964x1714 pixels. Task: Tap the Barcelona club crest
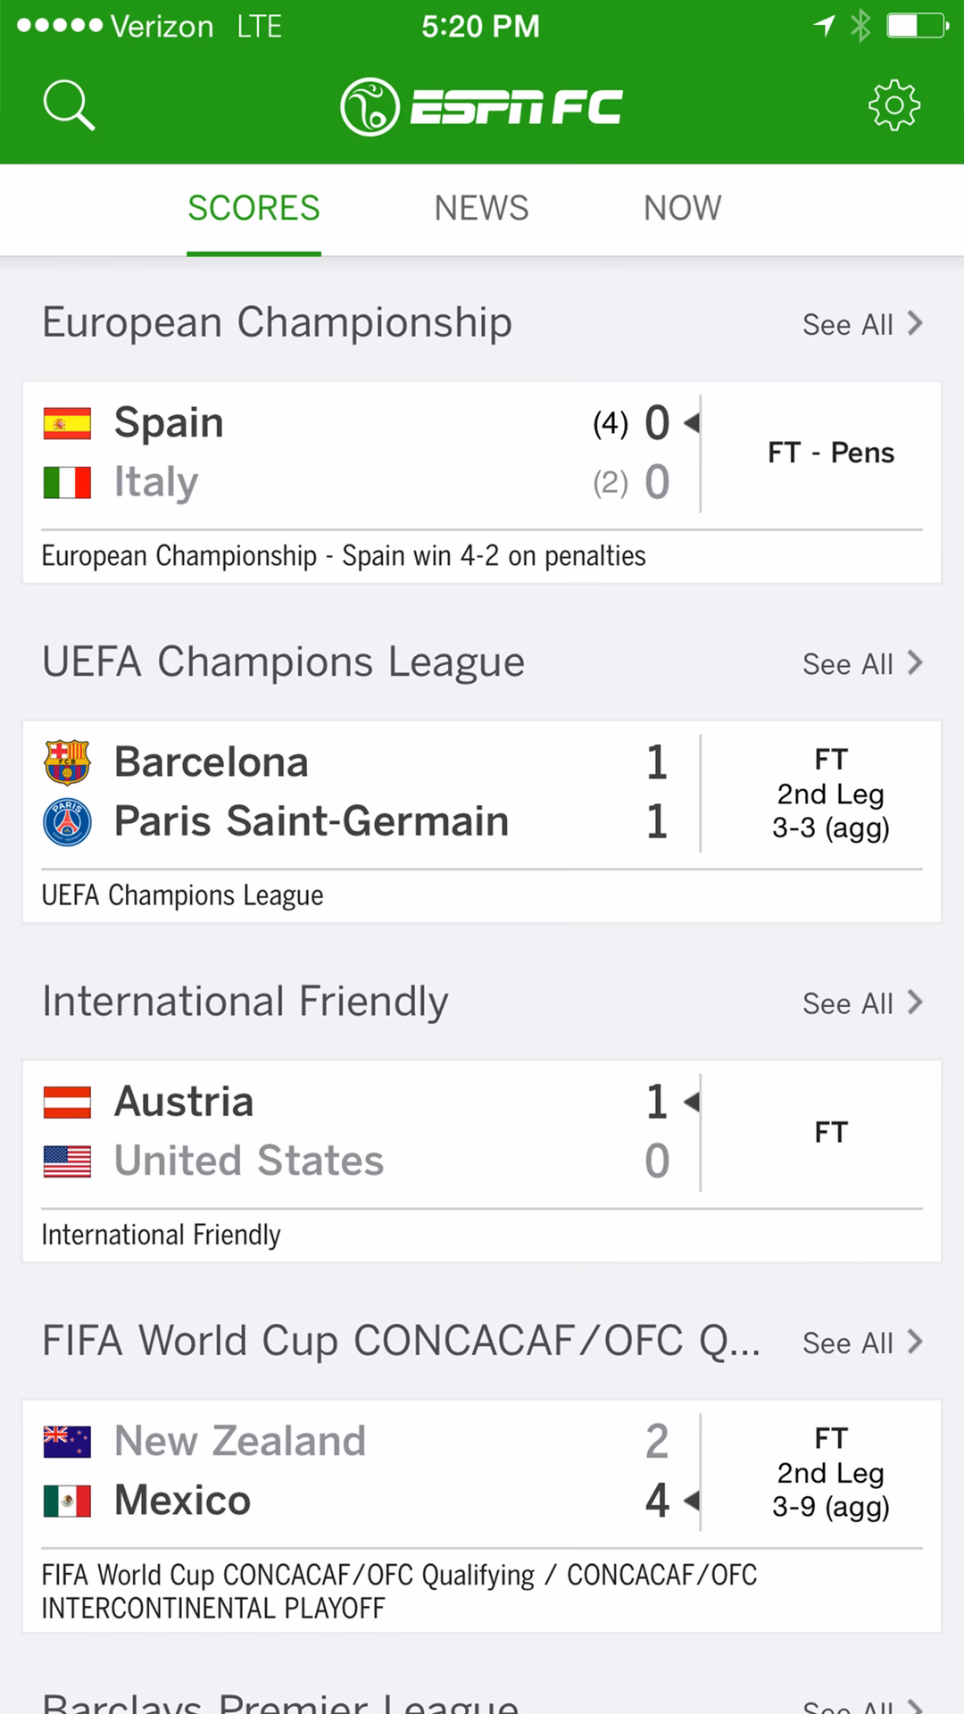pyautogui.click(x=67, y=761)
